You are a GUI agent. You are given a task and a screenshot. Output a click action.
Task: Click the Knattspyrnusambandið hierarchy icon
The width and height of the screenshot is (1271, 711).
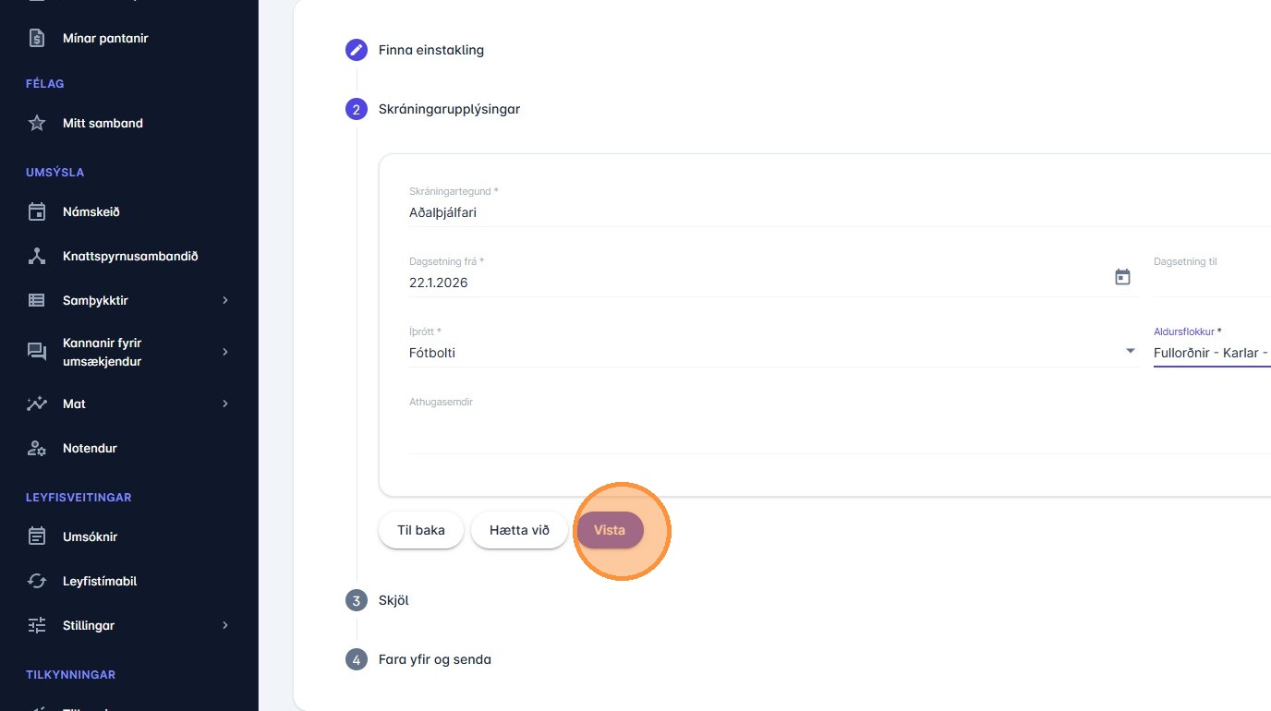pyautogui.click(x=37, y=256)
